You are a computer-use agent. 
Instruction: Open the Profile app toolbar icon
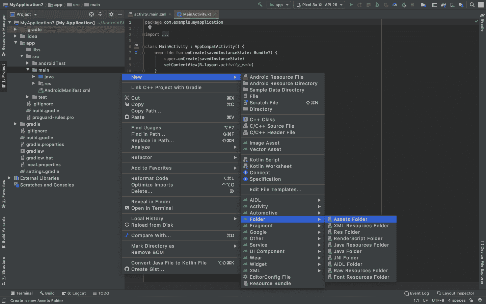tap(395, 5)
